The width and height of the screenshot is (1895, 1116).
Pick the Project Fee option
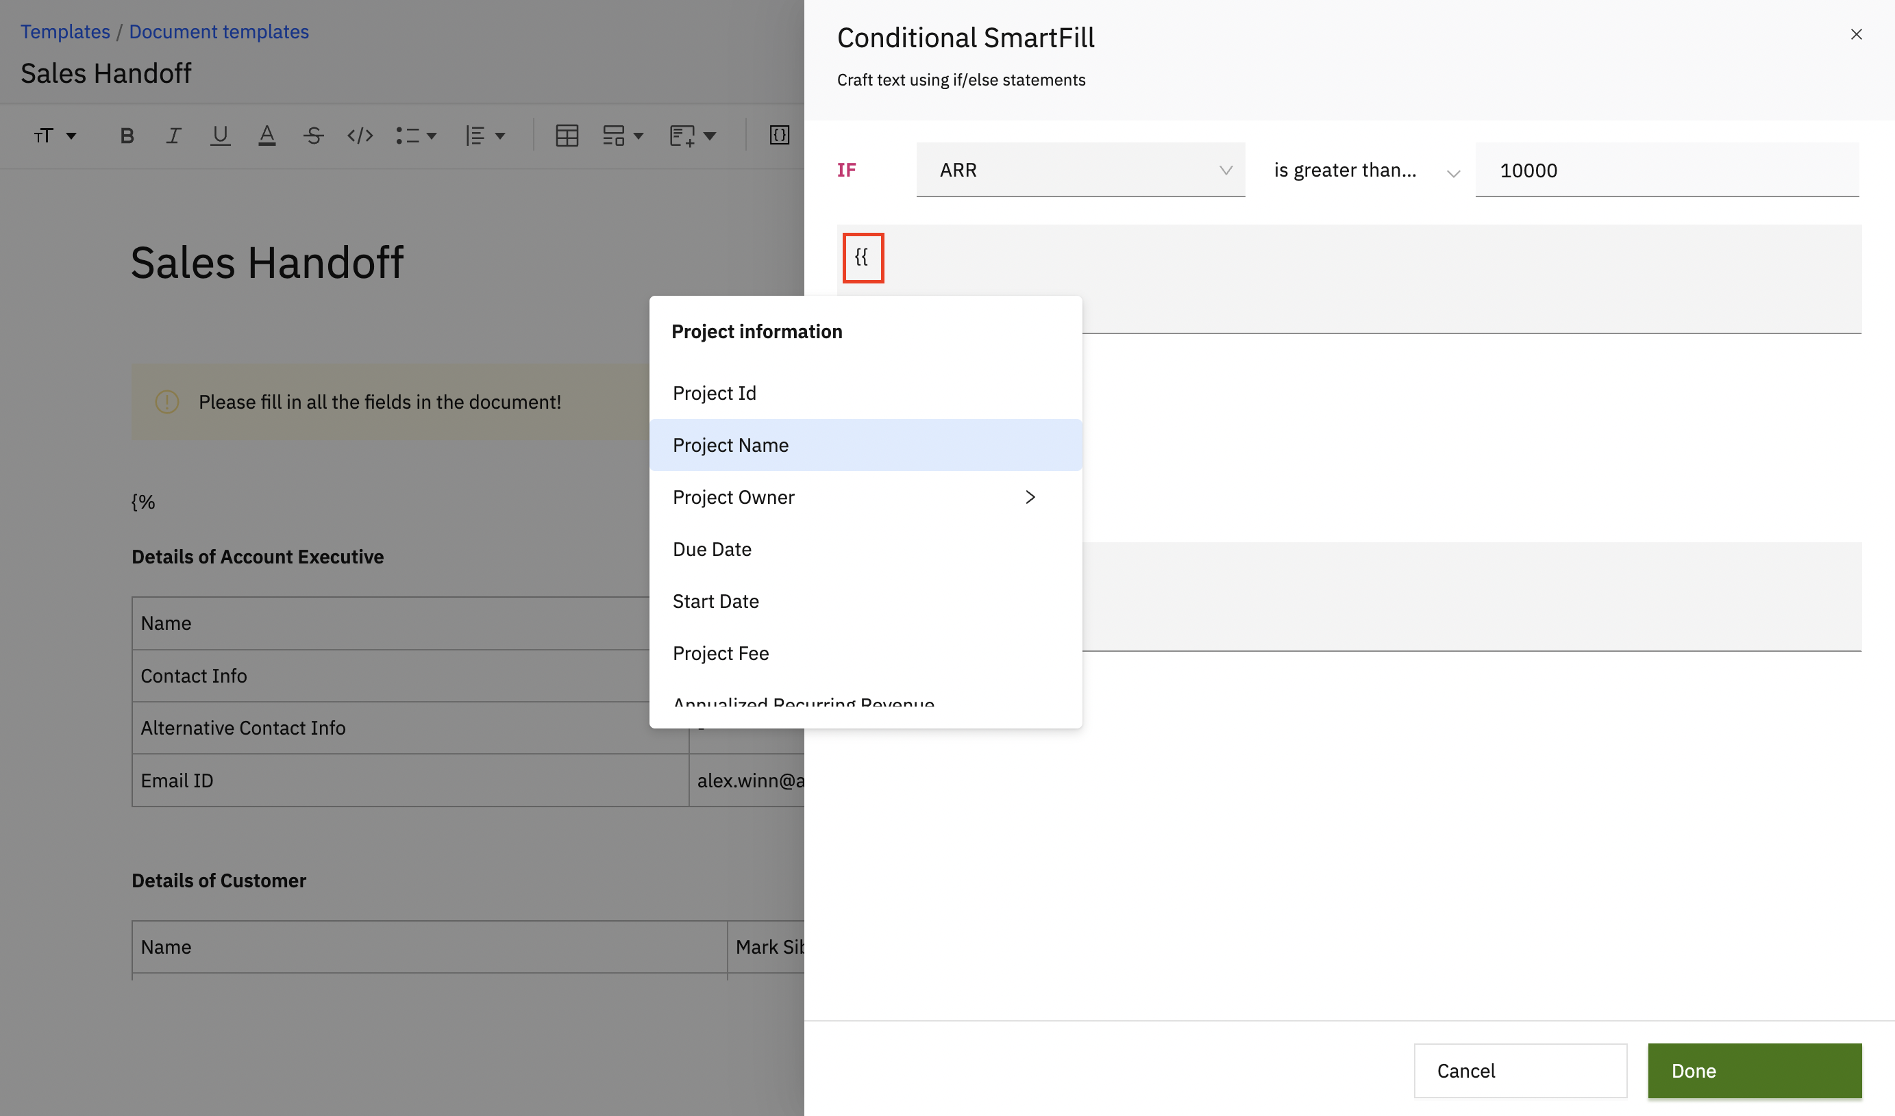721,653
